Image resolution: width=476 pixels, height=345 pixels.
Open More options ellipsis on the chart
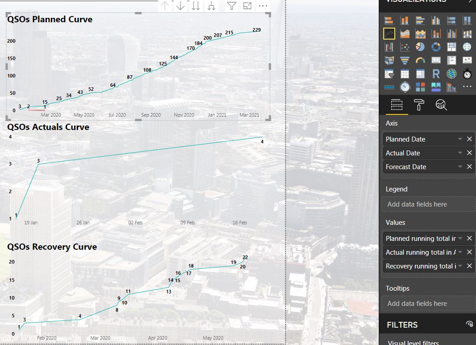pos(263,6)
